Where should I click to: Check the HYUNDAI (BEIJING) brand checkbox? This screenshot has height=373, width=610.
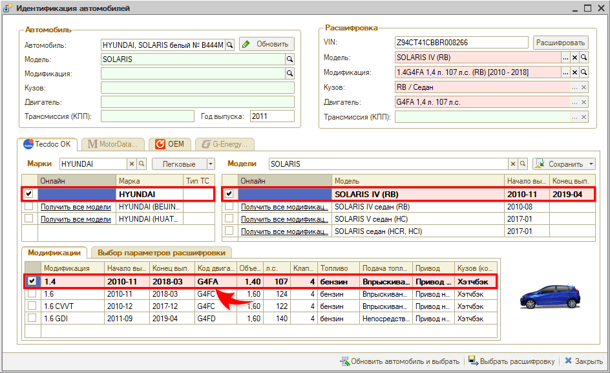pos(29,207)
